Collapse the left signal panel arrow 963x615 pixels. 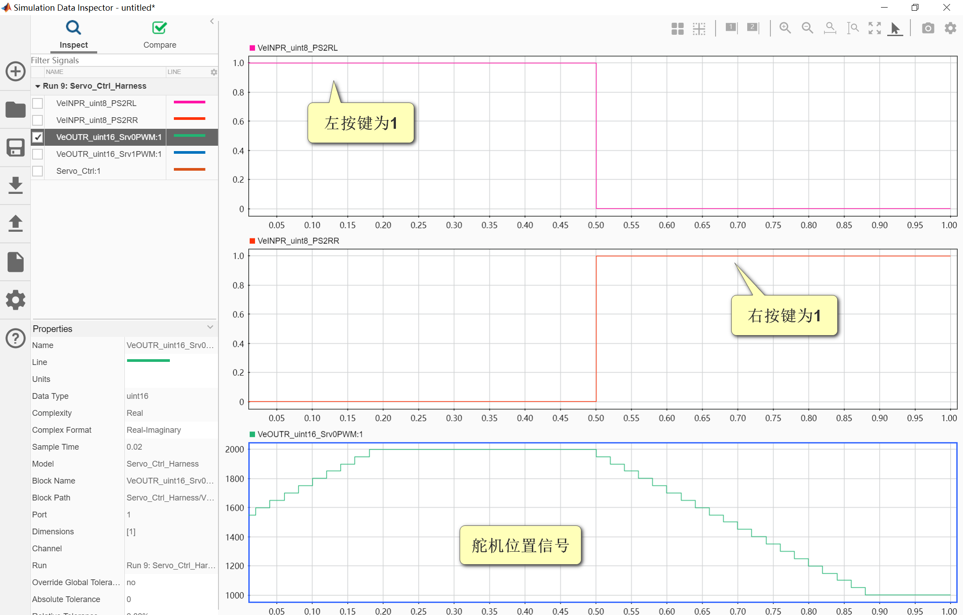pos(212,21)
